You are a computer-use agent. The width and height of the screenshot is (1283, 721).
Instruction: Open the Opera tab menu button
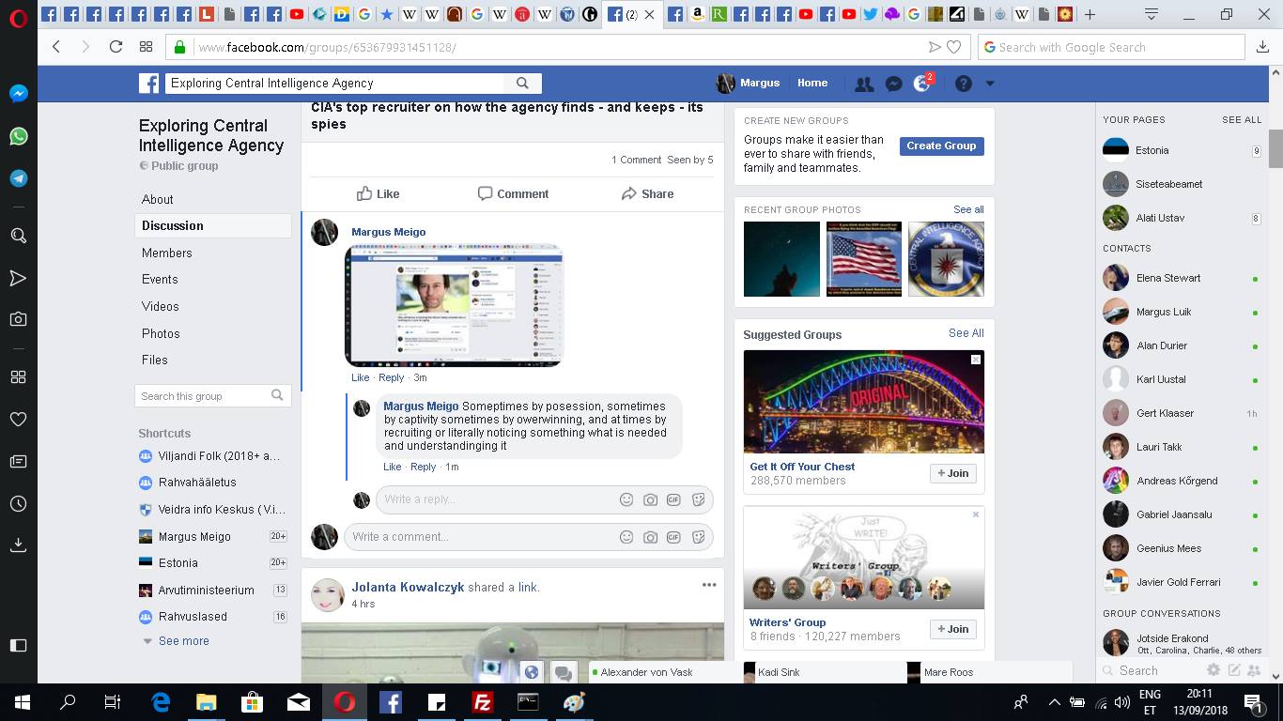[x=1152, y=14]
